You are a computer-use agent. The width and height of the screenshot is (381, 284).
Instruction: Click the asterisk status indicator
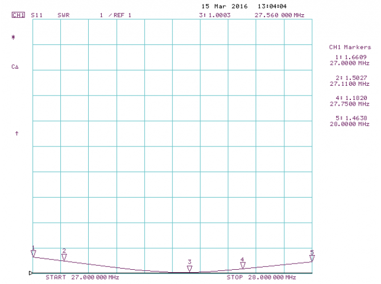pyautogui.click(x=14, y=37)
